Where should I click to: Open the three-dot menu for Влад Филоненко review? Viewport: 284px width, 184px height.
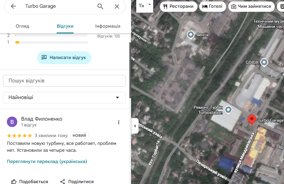point(119,122)
